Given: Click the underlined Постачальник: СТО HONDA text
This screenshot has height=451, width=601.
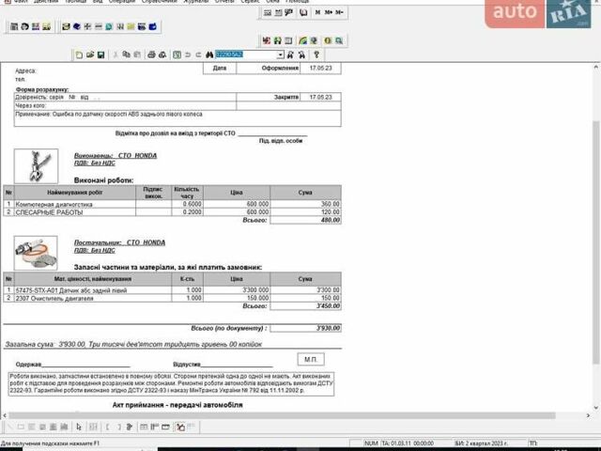Looking at the screenshot, I should pyautogui.click(x=119, y=242).
